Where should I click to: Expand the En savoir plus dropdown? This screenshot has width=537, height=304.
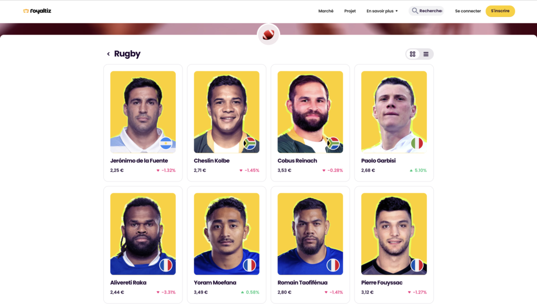click(382, 11)
